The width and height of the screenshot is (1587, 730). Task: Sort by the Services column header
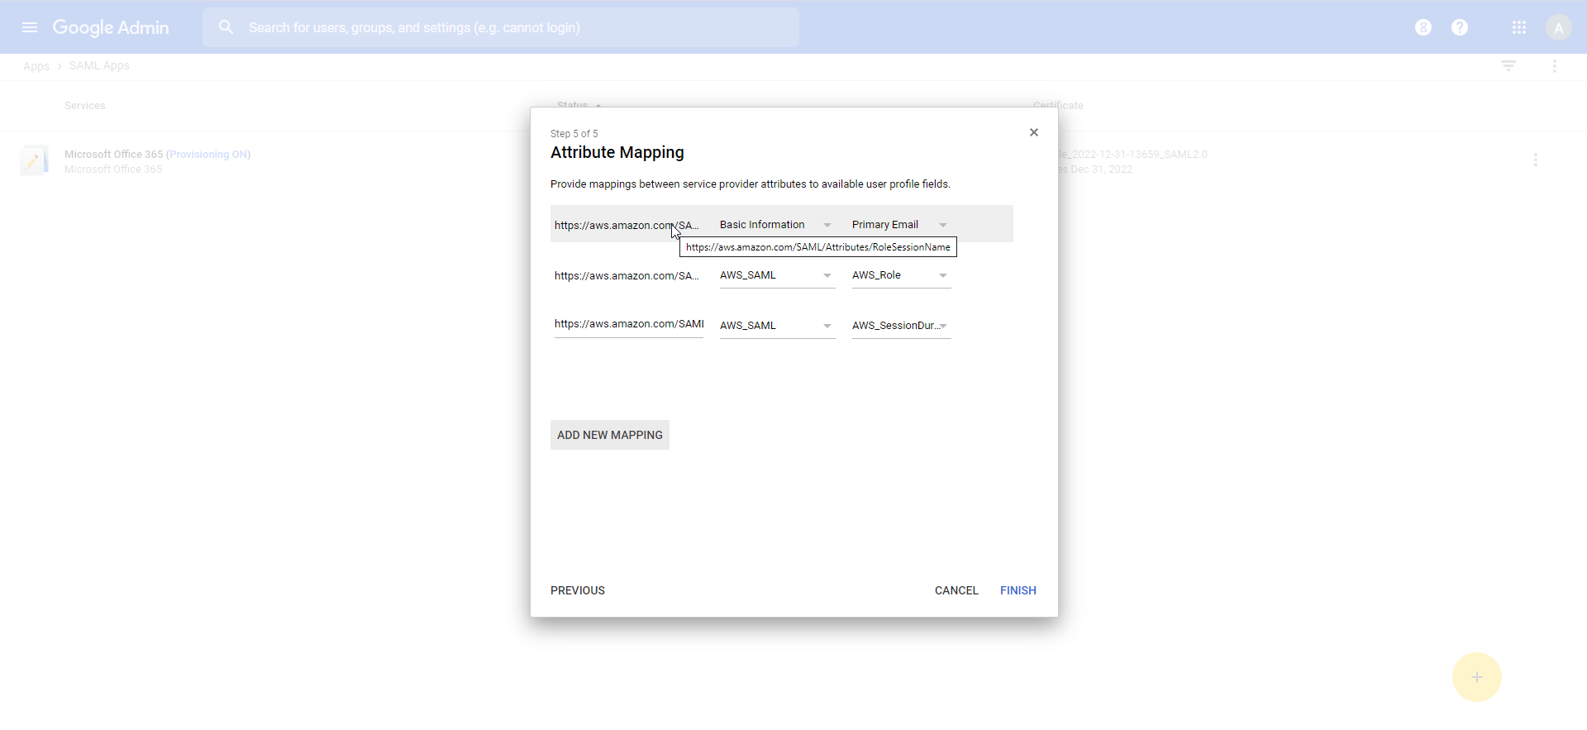tap(85, 106)
